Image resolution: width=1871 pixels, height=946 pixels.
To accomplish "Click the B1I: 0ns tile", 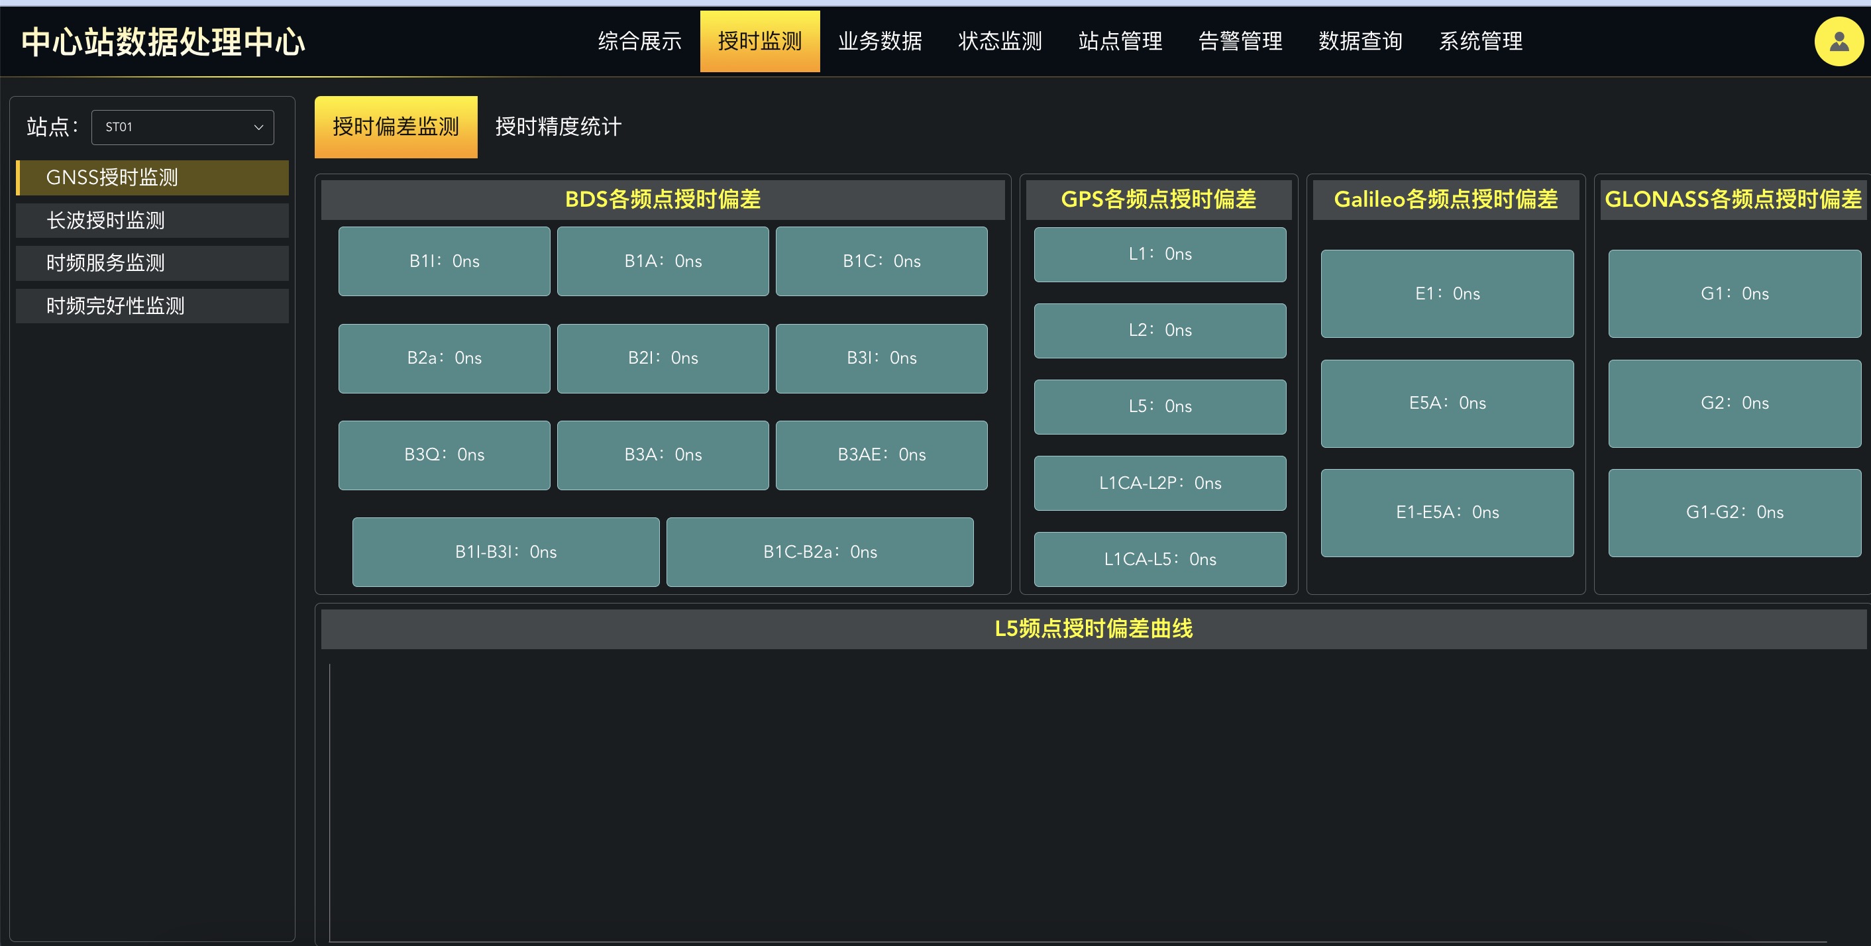I will (445, 262).
